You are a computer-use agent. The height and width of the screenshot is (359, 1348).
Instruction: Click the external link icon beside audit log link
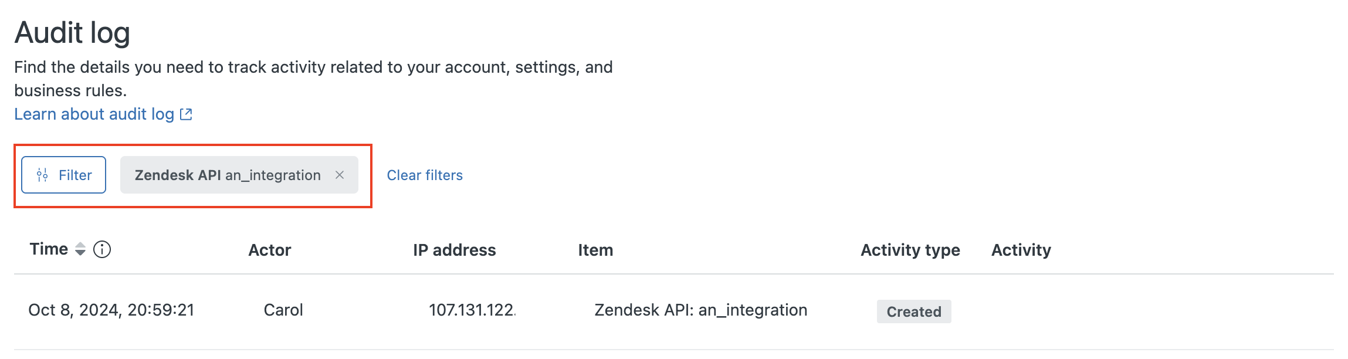[186, 114]
